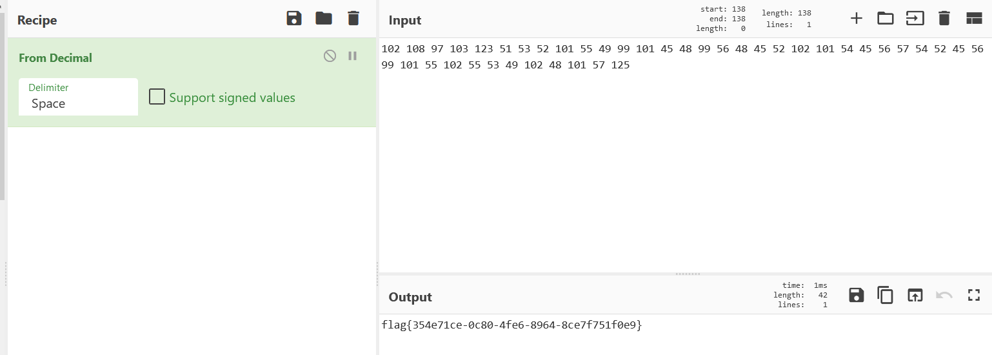Copy raw output to clipboard

[886, 295]
